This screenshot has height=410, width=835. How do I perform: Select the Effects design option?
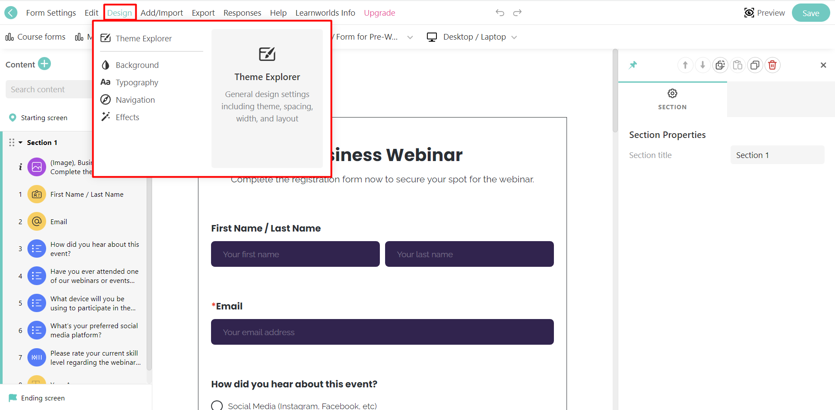point(127,117)
